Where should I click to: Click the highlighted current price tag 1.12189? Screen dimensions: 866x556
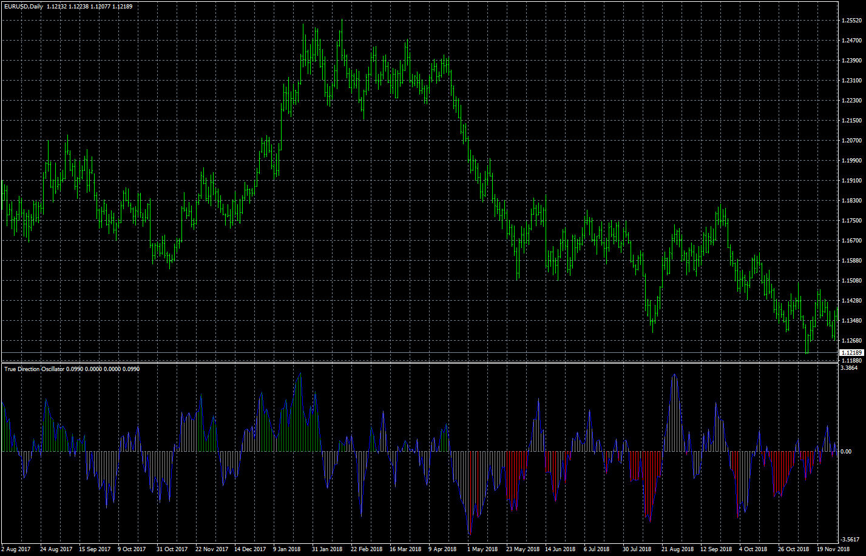pyautogui.click(x=851, y=352)
